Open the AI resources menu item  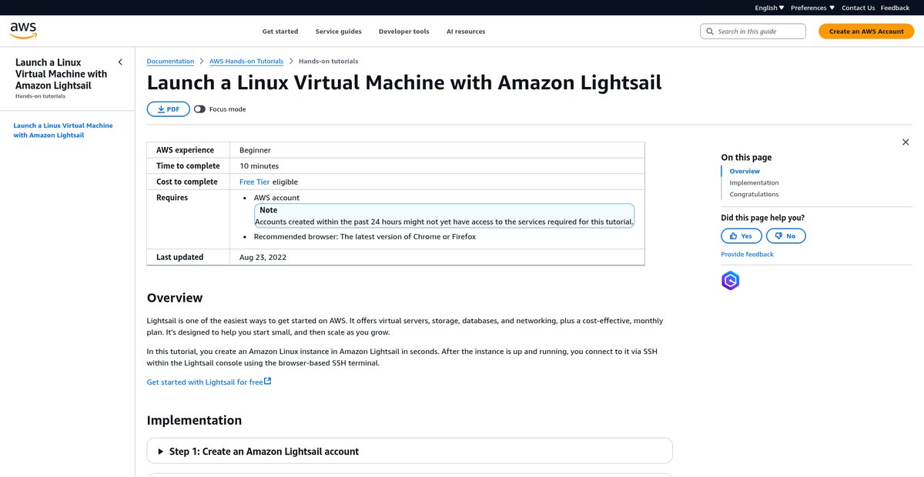point(466,32)
